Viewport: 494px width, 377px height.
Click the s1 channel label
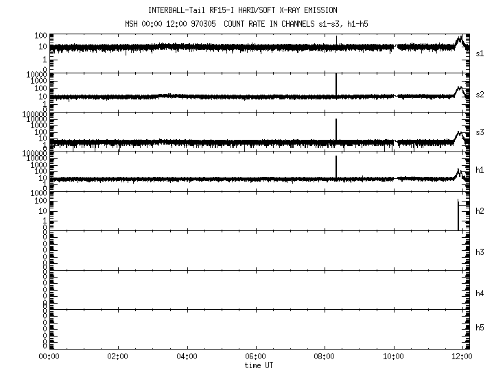point(480,54)
